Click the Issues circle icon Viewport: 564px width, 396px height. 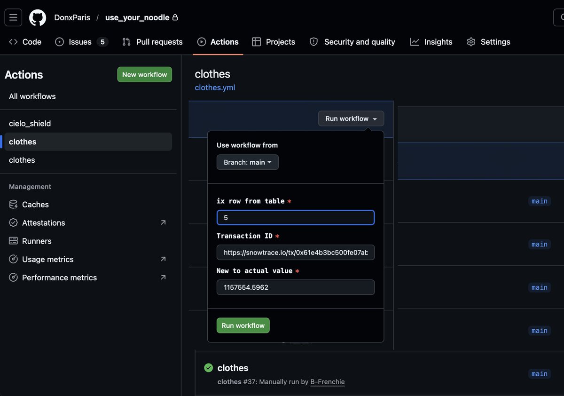click(x=60, y=42)
